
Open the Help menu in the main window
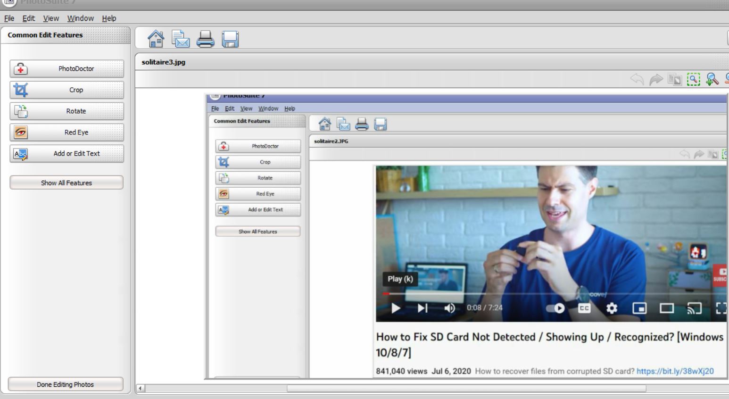pos(109,18)
